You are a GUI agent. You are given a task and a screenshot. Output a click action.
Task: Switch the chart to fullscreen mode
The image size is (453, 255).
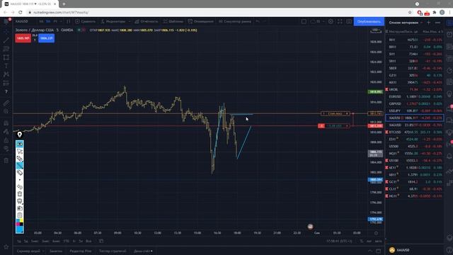(340, 21)
